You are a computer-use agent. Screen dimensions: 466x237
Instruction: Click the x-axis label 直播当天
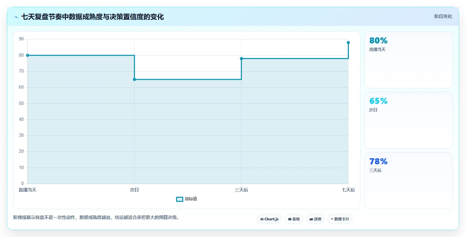pos(28,190)
